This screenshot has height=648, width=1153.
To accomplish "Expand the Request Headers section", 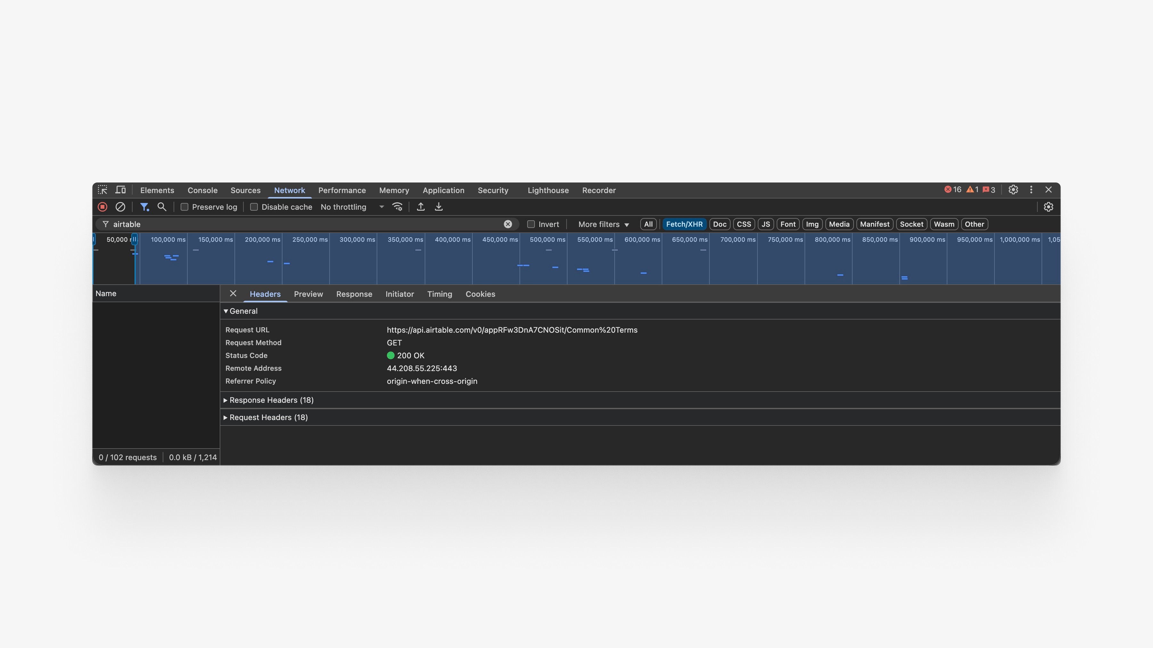I will (268, 417).
